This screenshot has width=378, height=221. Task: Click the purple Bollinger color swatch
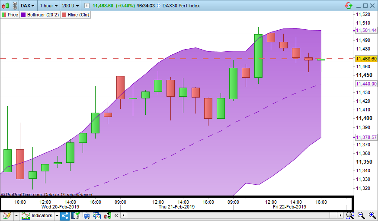click(x=23, y=15)
